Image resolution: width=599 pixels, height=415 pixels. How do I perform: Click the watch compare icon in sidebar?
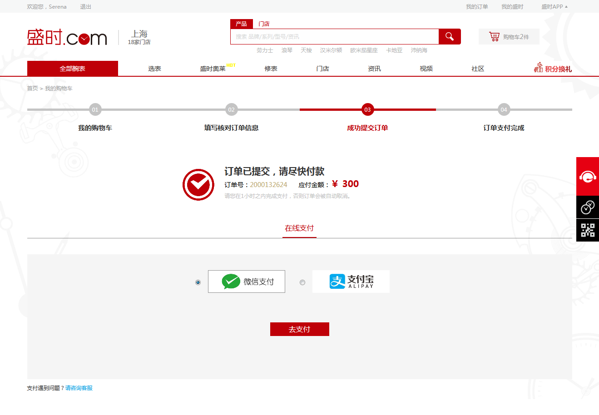point(588,207)
